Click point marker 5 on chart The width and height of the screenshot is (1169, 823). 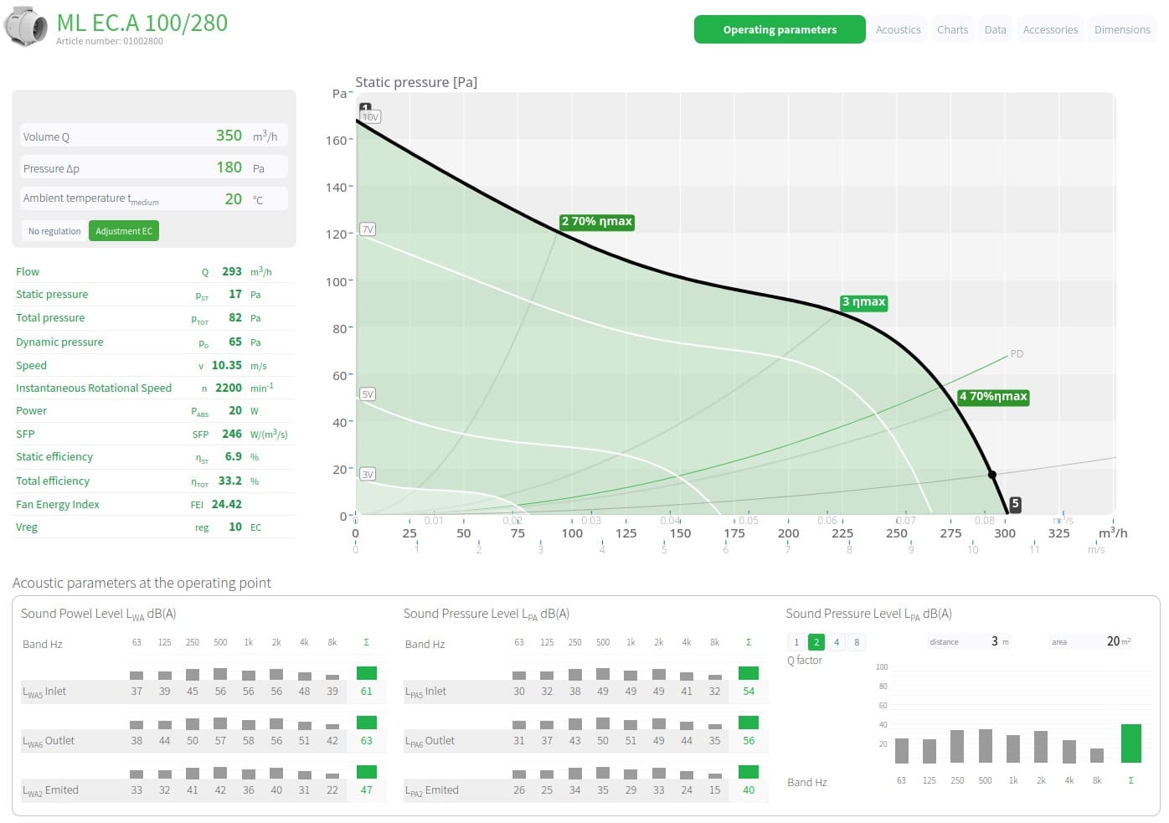click(x=1015, y=504)
